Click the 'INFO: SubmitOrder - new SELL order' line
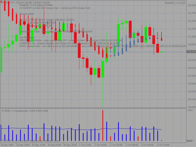The image size is (196, 147). (103, 46)
